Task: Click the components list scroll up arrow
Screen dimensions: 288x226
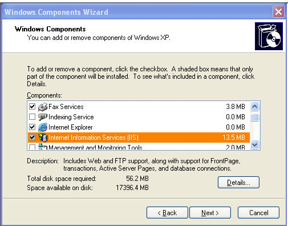Action: point(255,107)
